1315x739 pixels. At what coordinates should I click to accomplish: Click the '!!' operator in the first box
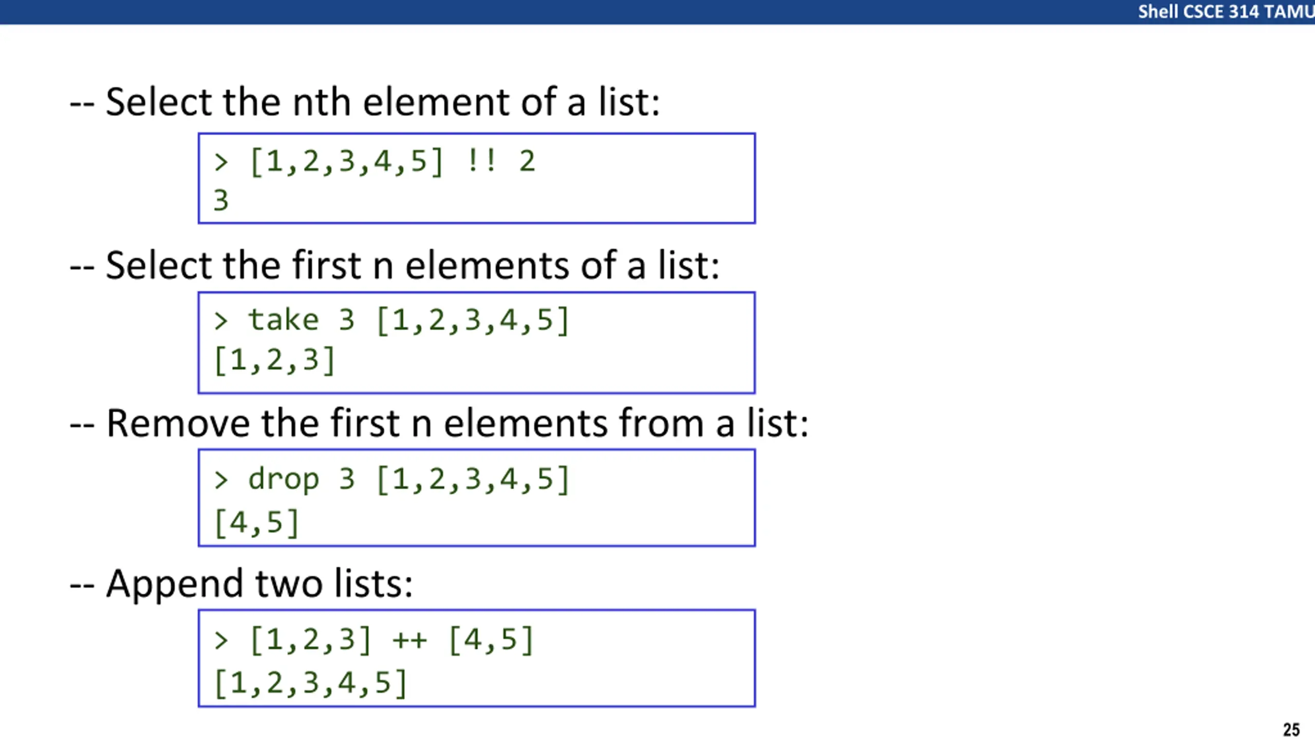482,160
